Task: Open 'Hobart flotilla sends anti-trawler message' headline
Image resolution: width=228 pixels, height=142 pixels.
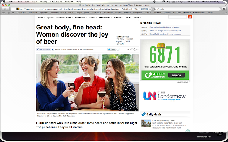Action: coord(165,34)
